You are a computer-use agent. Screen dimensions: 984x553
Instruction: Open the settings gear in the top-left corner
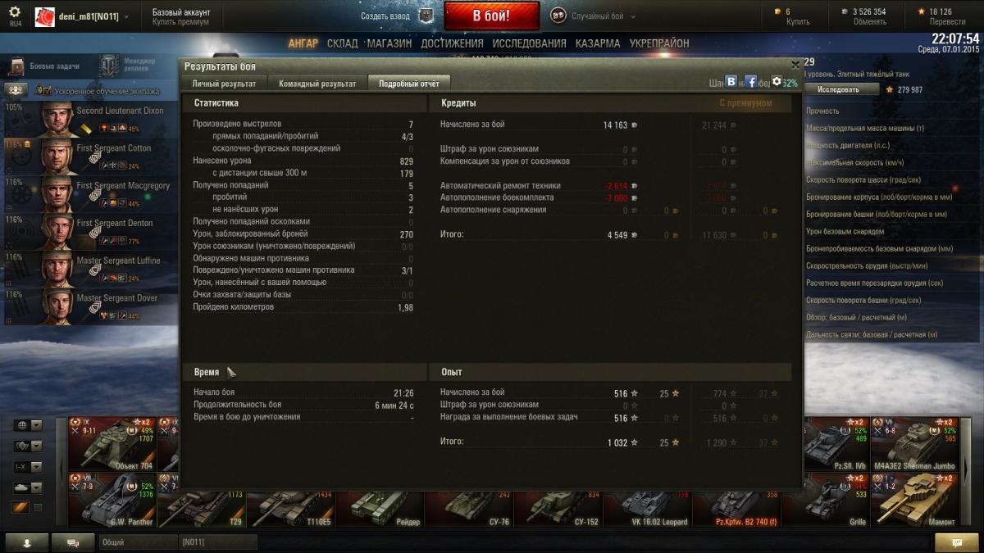(x=15, y=12)
